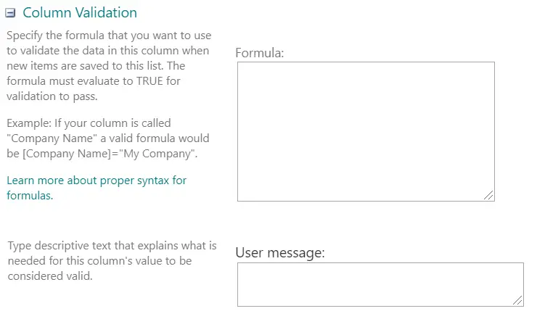
Task: Click the "Formula:" field label
Action: 260,53
